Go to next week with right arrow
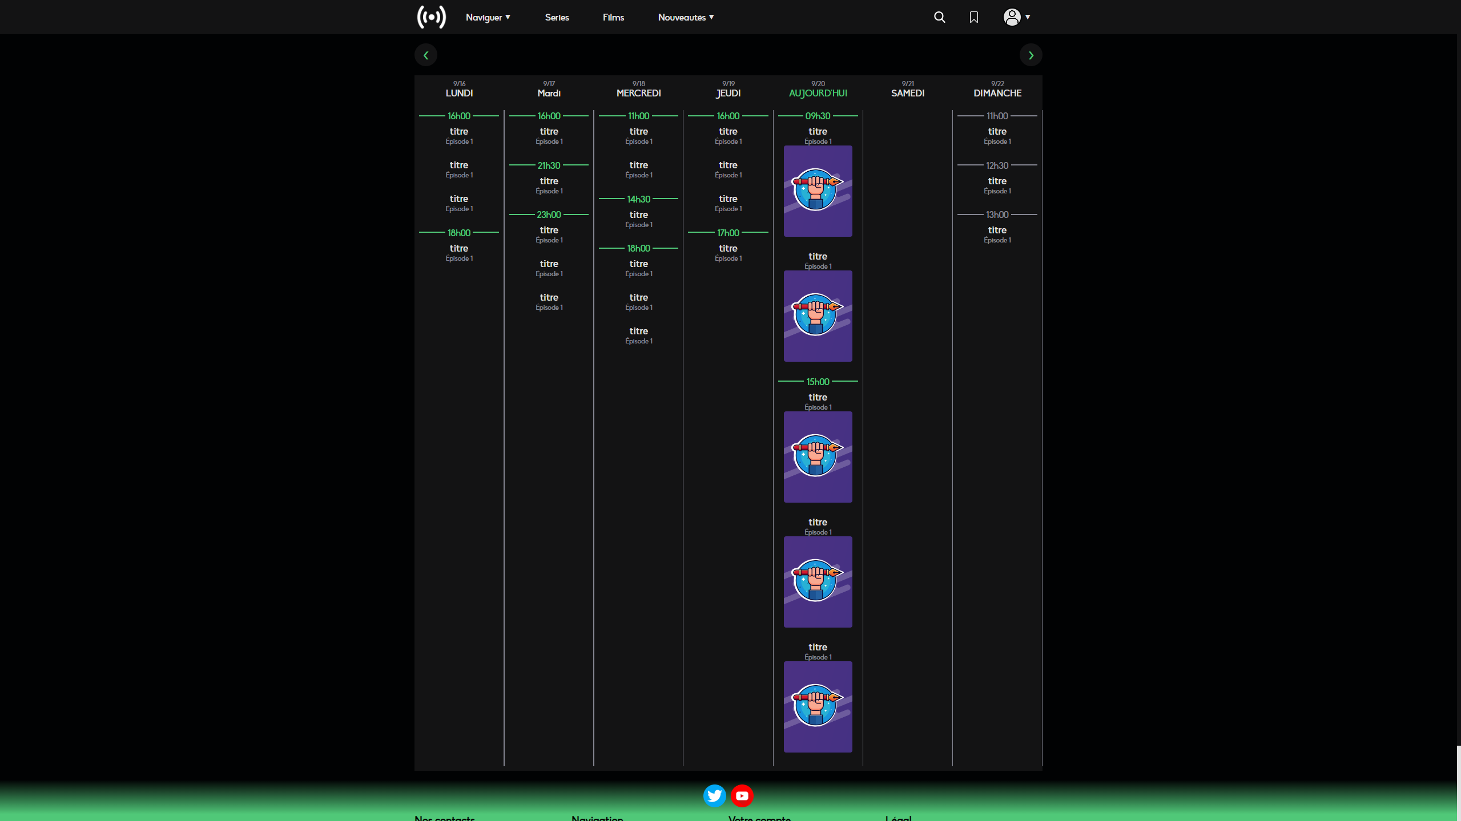The height and width of the screenshot is (821, 1461). (x=1031, y=55)
